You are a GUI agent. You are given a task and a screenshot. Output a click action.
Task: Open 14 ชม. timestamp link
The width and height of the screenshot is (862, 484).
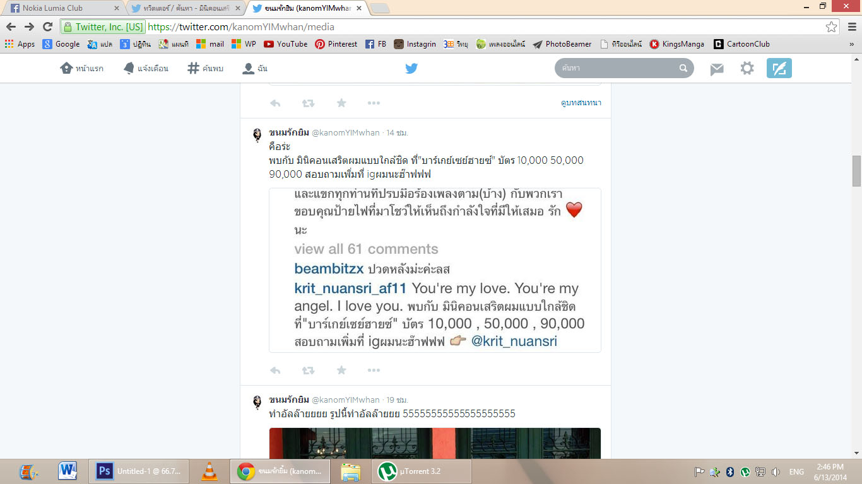point(398,133)
